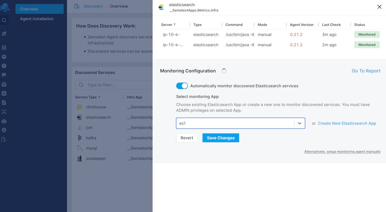
Task: Select Agent installation in the left menu
Action: (x=37, y=19)
